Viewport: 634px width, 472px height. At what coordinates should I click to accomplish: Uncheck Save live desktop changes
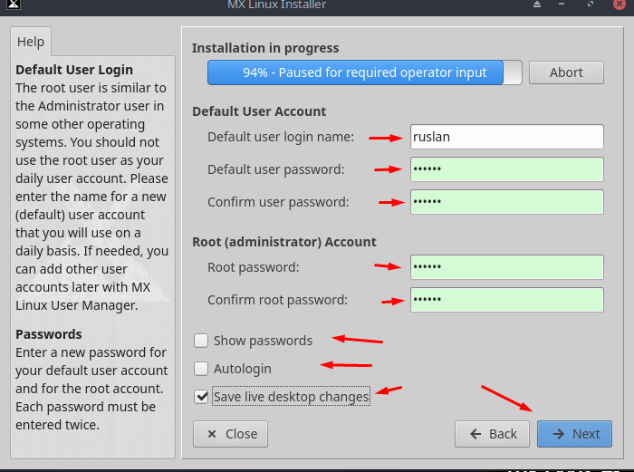pos(201,397)
